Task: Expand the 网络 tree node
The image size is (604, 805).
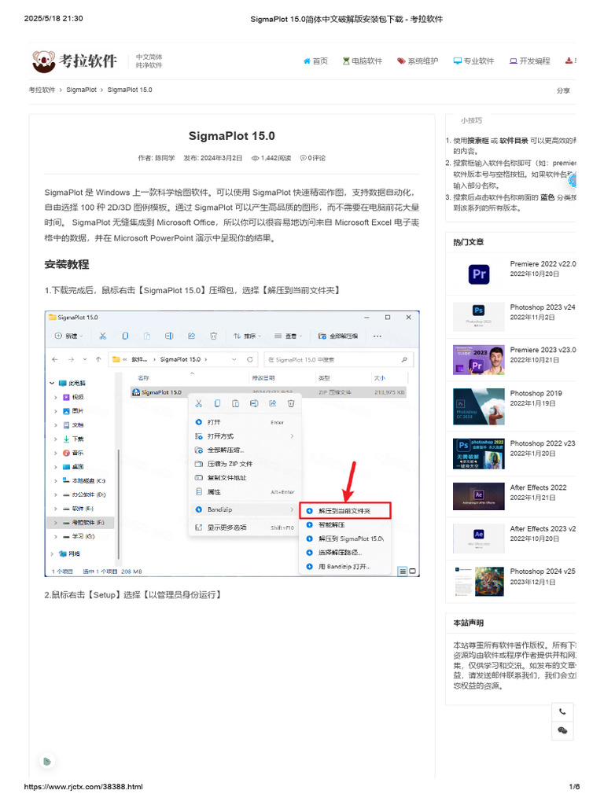Action: tap(52, 554)
